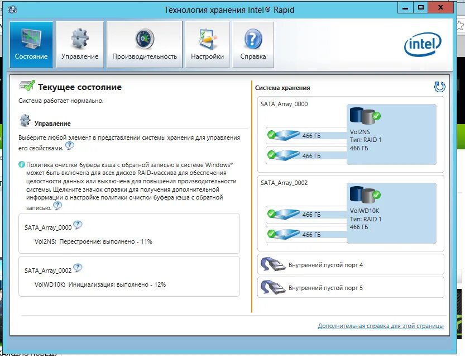Open help icon next to SATA_Array_0000 status
Image resolution: width=465 pixels, height=356 pixels.
(x=78, y=225)
